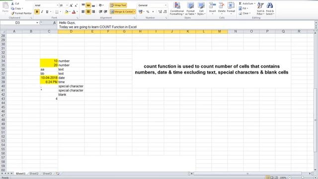This screenshot has height=179, width=318.
Task: Open the Copy dropdown arrow
Action: pyautogui.click(x=22, y=8)
